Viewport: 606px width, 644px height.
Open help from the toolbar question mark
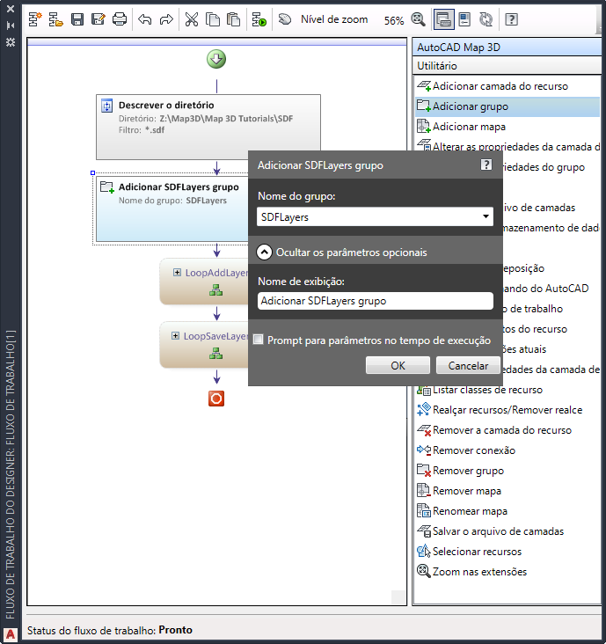point(511,19)
